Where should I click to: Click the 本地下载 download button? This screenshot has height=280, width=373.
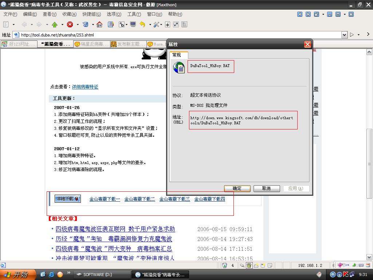[68, 199]
